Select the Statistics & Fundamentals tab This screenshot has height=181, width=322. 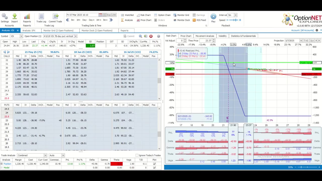click(x=243, y=36)
